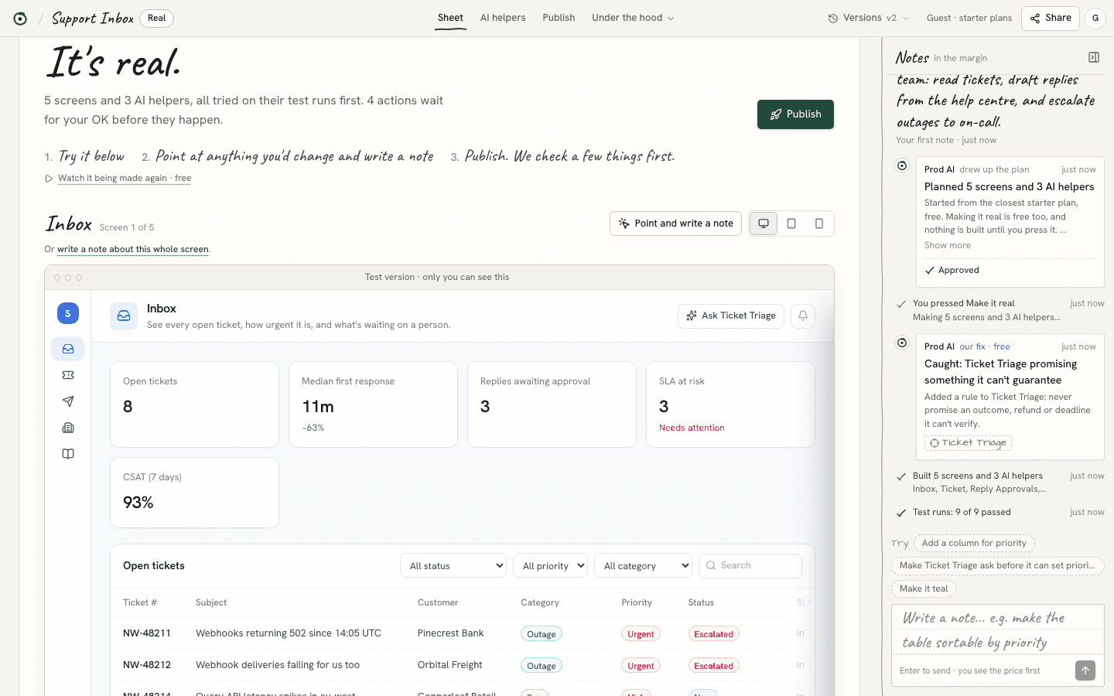This screenshot has width=1114, height=696.
Task: Select the desktop preview device icon
Action: 764,223
